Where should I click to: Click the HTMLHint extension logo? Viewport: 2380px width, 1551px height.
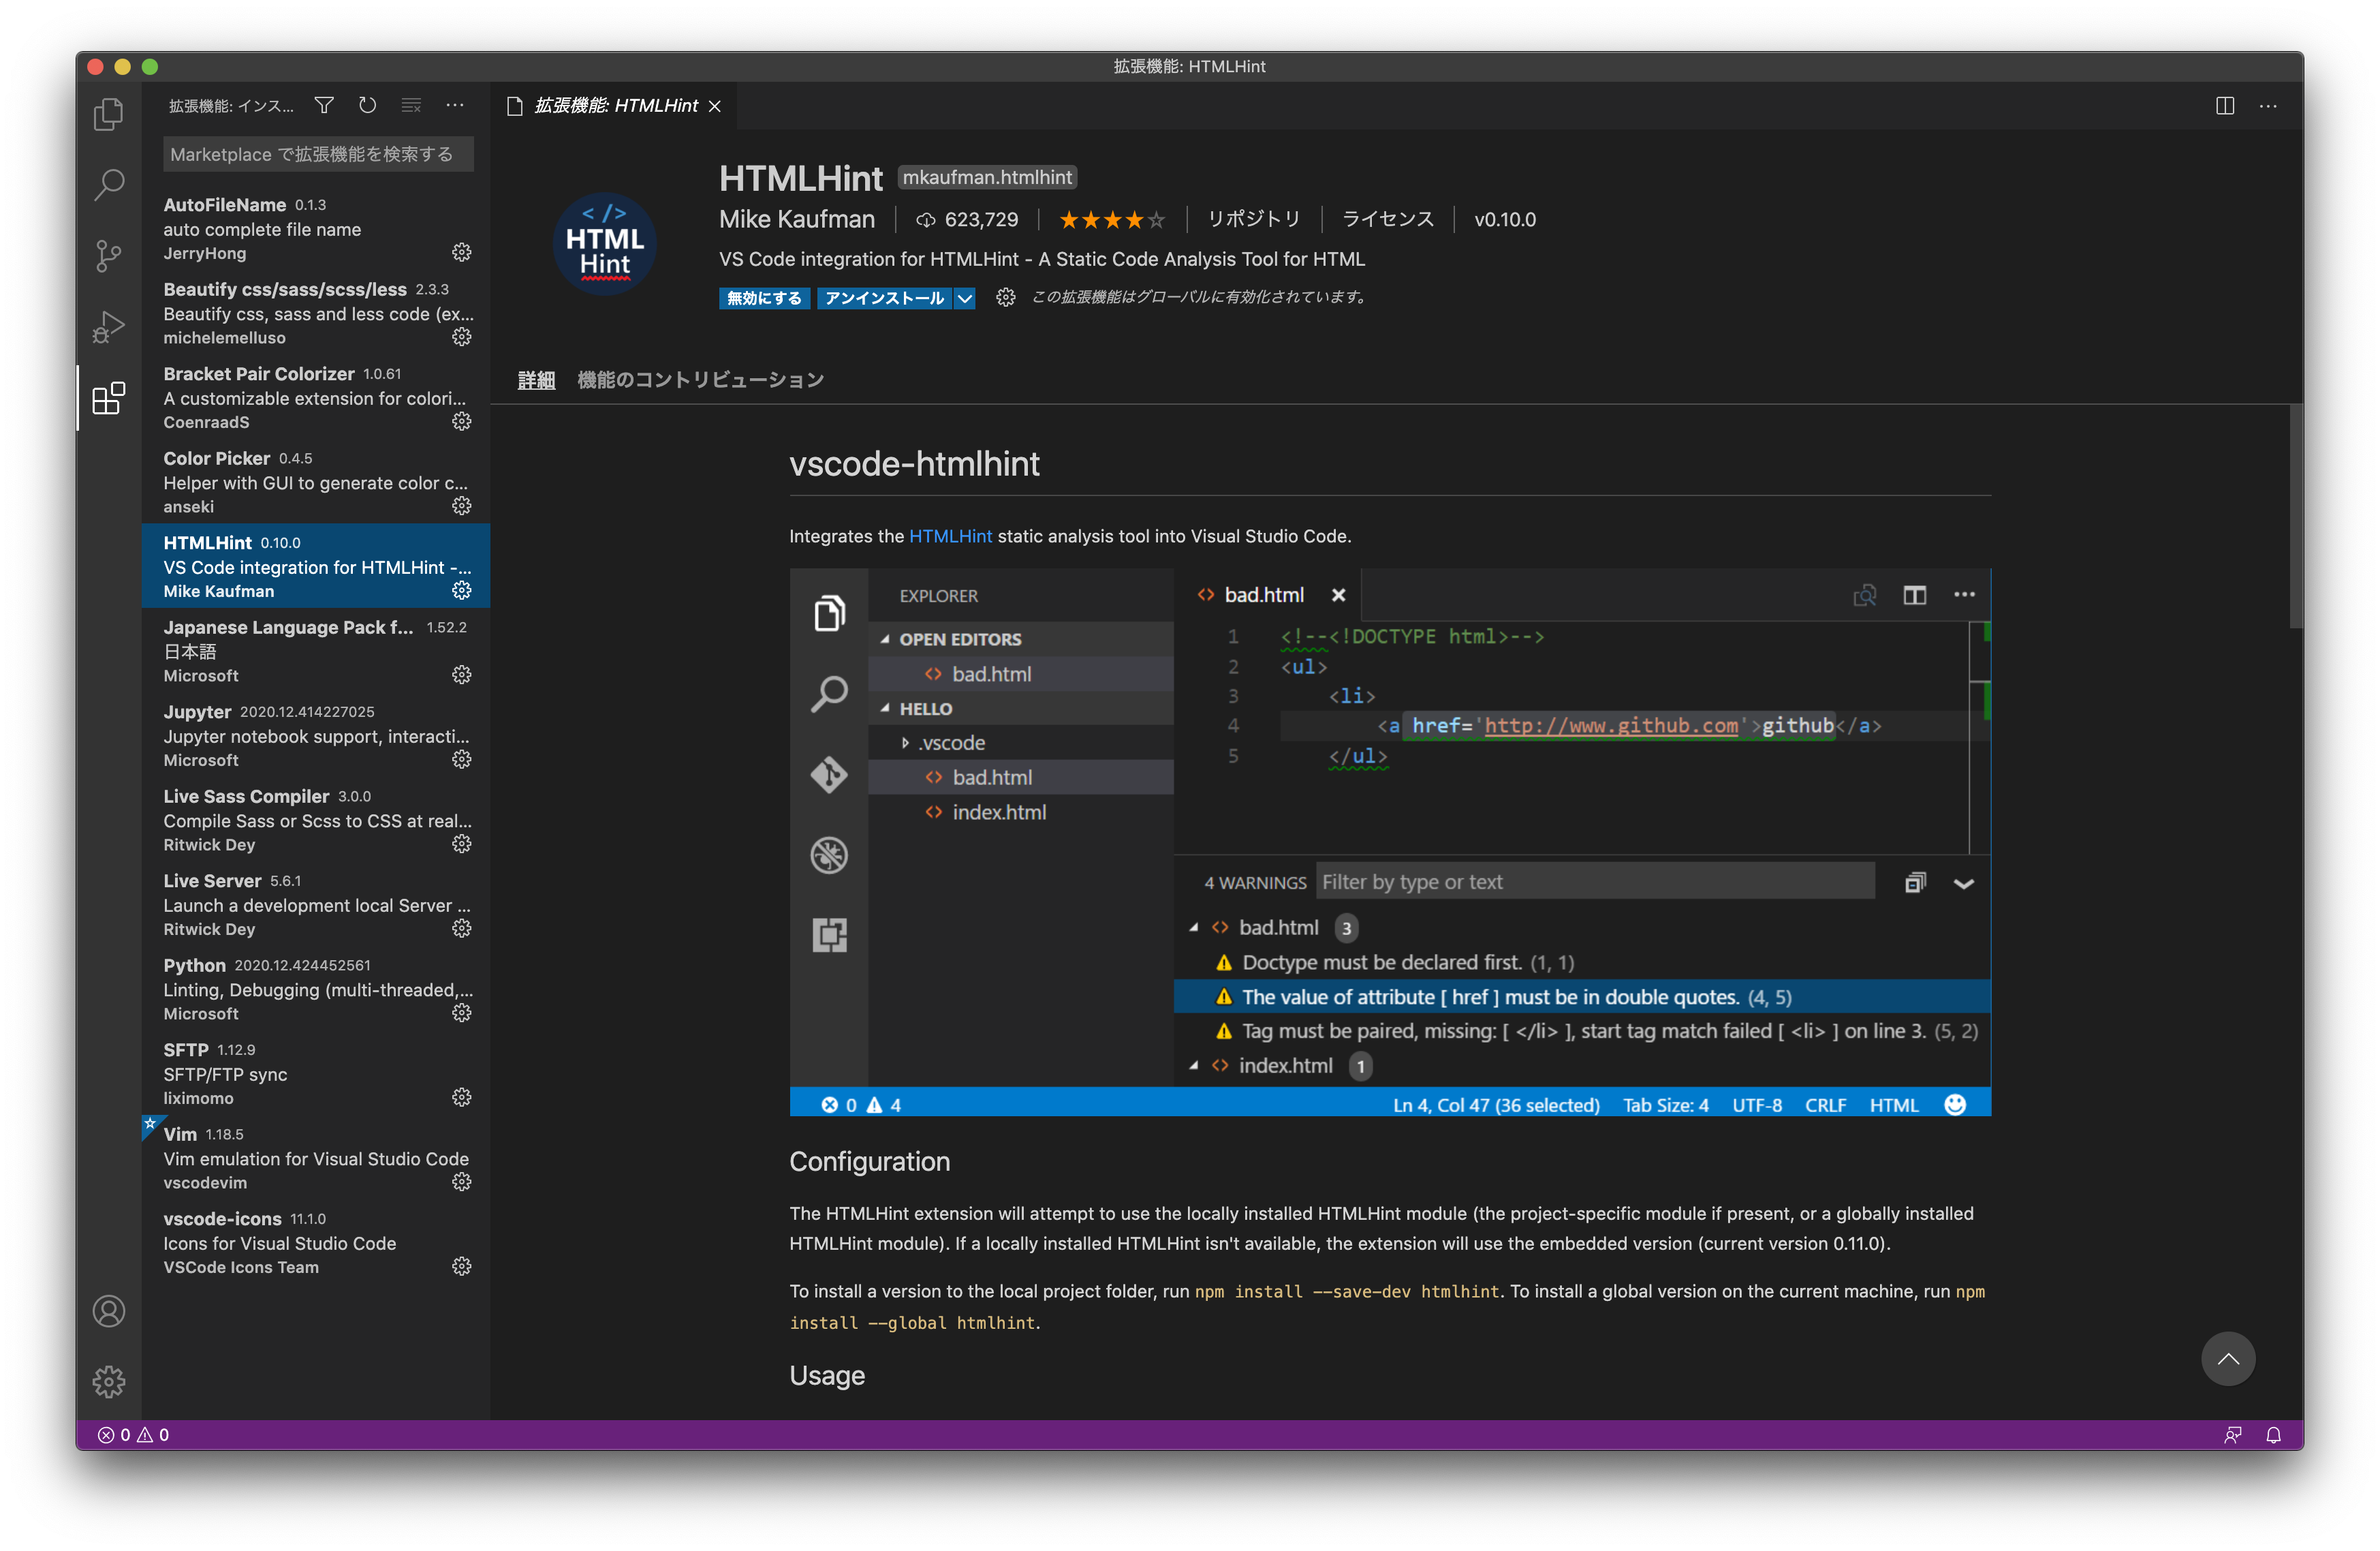[x=604, y=244]
